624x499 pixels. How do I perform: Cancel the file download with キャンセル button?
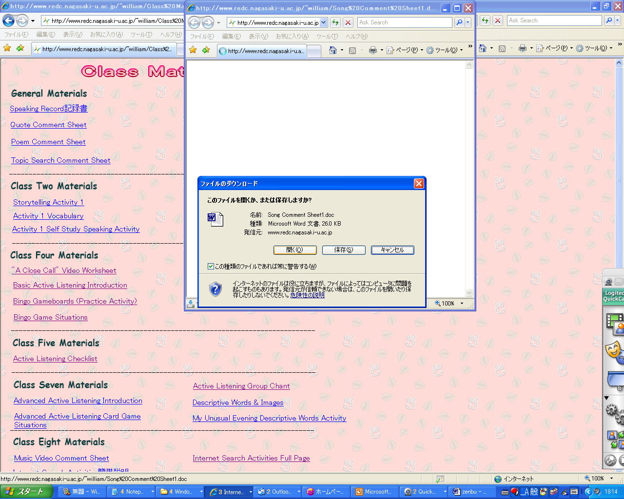(x=392, y=250)
